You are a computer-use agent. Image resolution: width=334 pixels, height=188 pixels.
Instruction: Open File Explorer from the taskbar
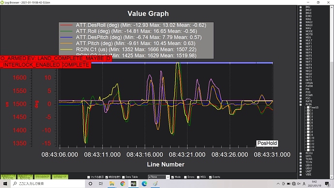point(112,184)
